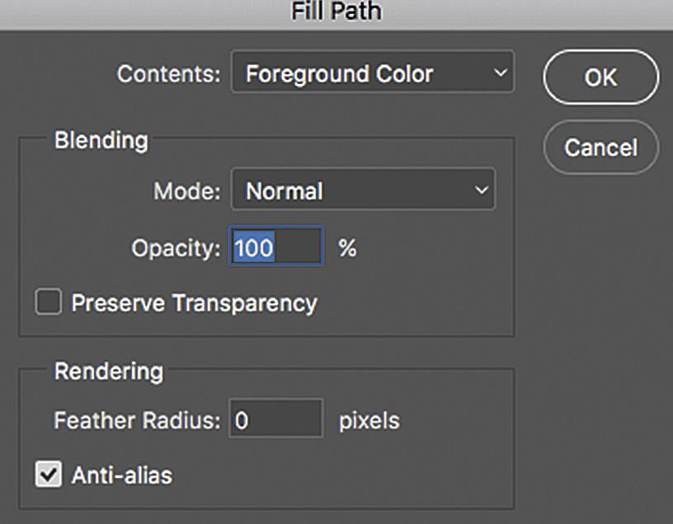
Task: Click the Contents label
Action: (x=169, y=74)
